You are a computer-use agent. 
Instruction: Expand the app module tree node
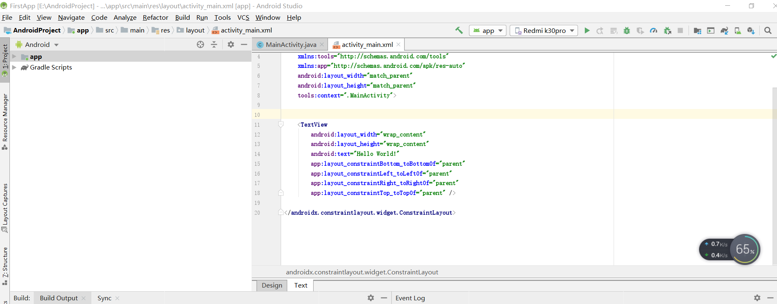pos(14,56)
